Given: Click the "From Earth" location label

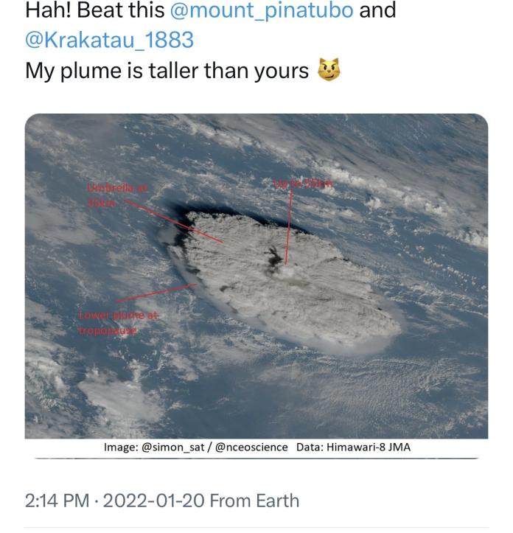Looking at the screenshot, I should pos(255,501).
